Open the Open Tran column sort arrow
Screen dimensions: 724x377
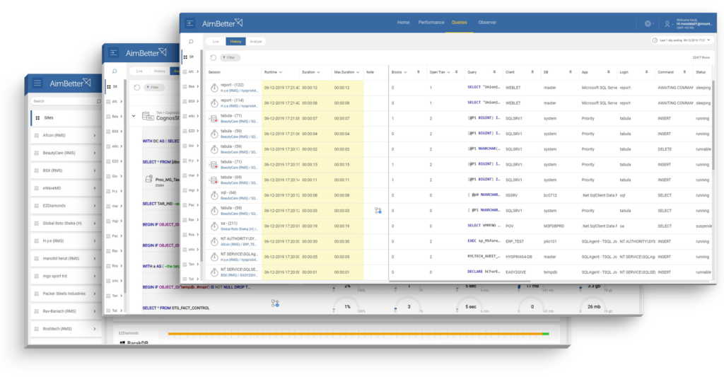(448, 73)
